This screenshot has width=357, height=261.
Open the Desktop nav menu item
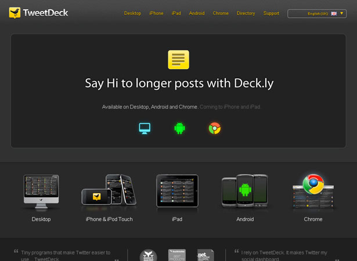pyautogui.click(x=132, y=13)
